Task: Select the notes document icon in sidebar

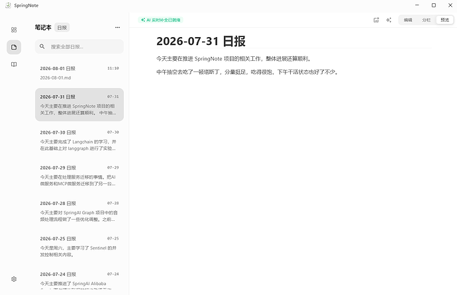Action: (x=14, y=47)
